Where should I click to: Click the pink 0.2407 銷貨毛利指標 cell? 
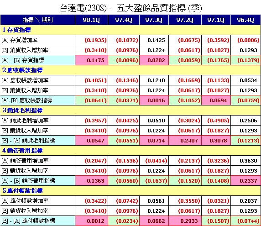click(x=185, y=141)
